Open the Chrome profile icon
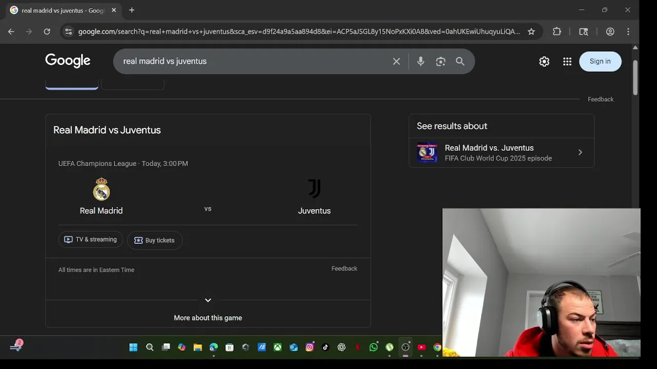The width and height of the screenshot is (657, 369). coord(610,32)
